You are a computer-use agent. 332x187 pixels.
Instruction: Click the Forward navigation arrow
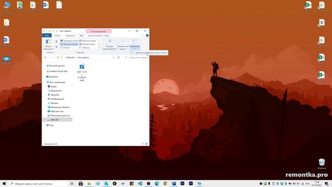coord(50,58)
